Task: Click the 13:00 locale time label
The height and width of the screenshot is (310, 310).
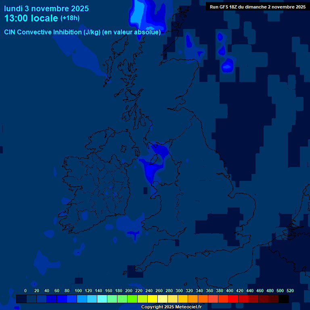Action: 31,19
